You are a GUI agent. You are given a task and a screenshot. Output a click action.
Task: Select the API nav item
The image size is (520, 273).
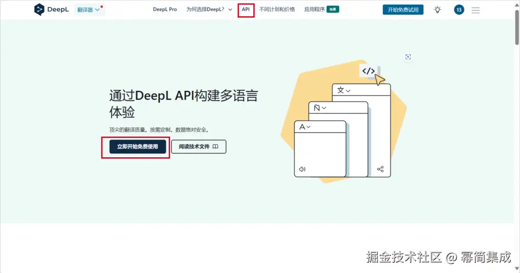pos(246,9)
